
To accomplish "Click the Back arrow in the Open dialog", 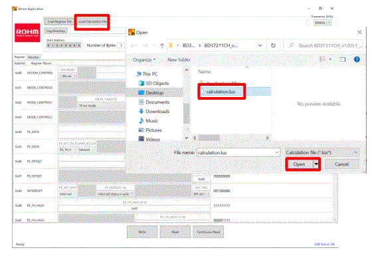I will (x=133, y=46).
